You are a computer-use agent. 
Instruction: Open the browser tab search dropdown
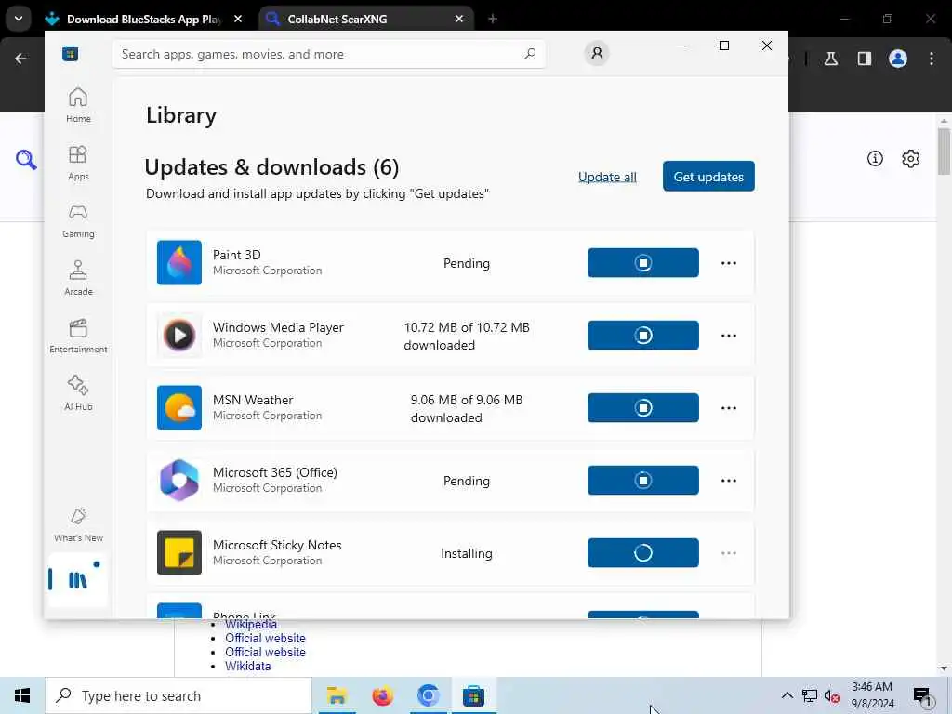pyautogui.click(x=19, y=19)
